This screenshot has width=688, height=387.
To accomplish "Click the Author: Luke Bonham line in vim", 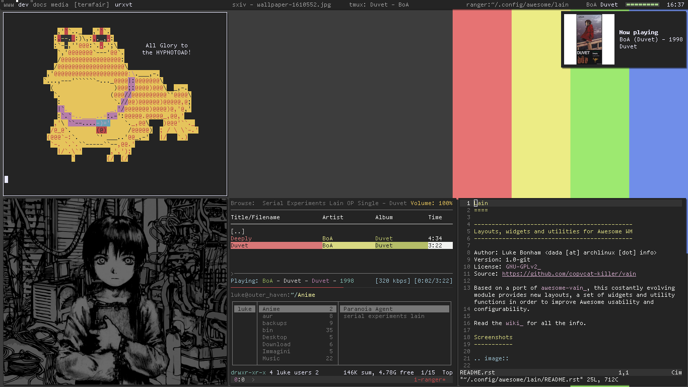I will (x=565, y=252).
